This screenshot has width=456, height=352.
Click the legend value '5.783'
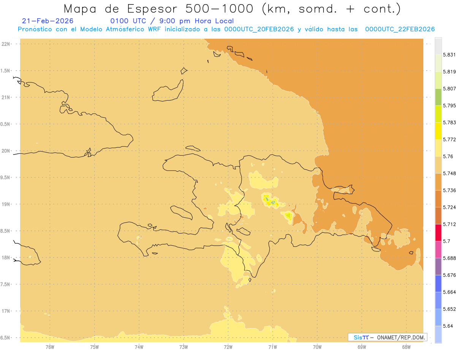(x=449, y=123)
